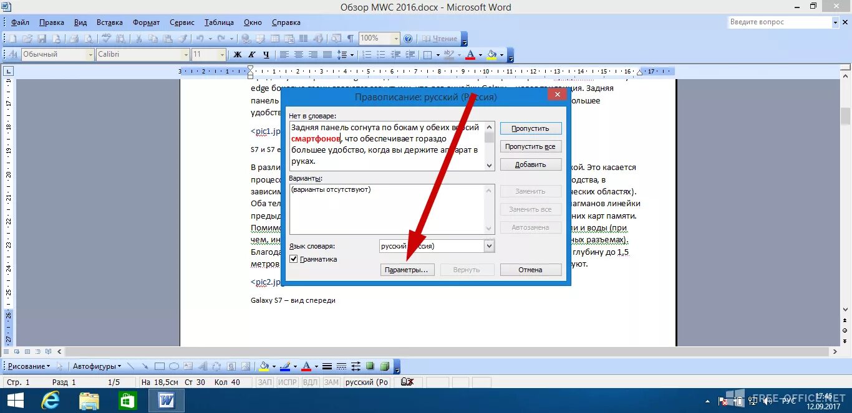Image resolution: width=852 pixels, height=413 pixels.
Task: Click the Open file icon
Action: pyautogui.click(x=28, y=38)
